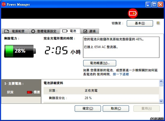
Task: Click the 28 % remaining percentage value
Action: pos(88,98)
